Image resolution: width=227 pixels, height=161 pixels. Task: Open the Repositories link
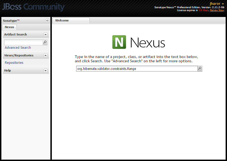14,63
